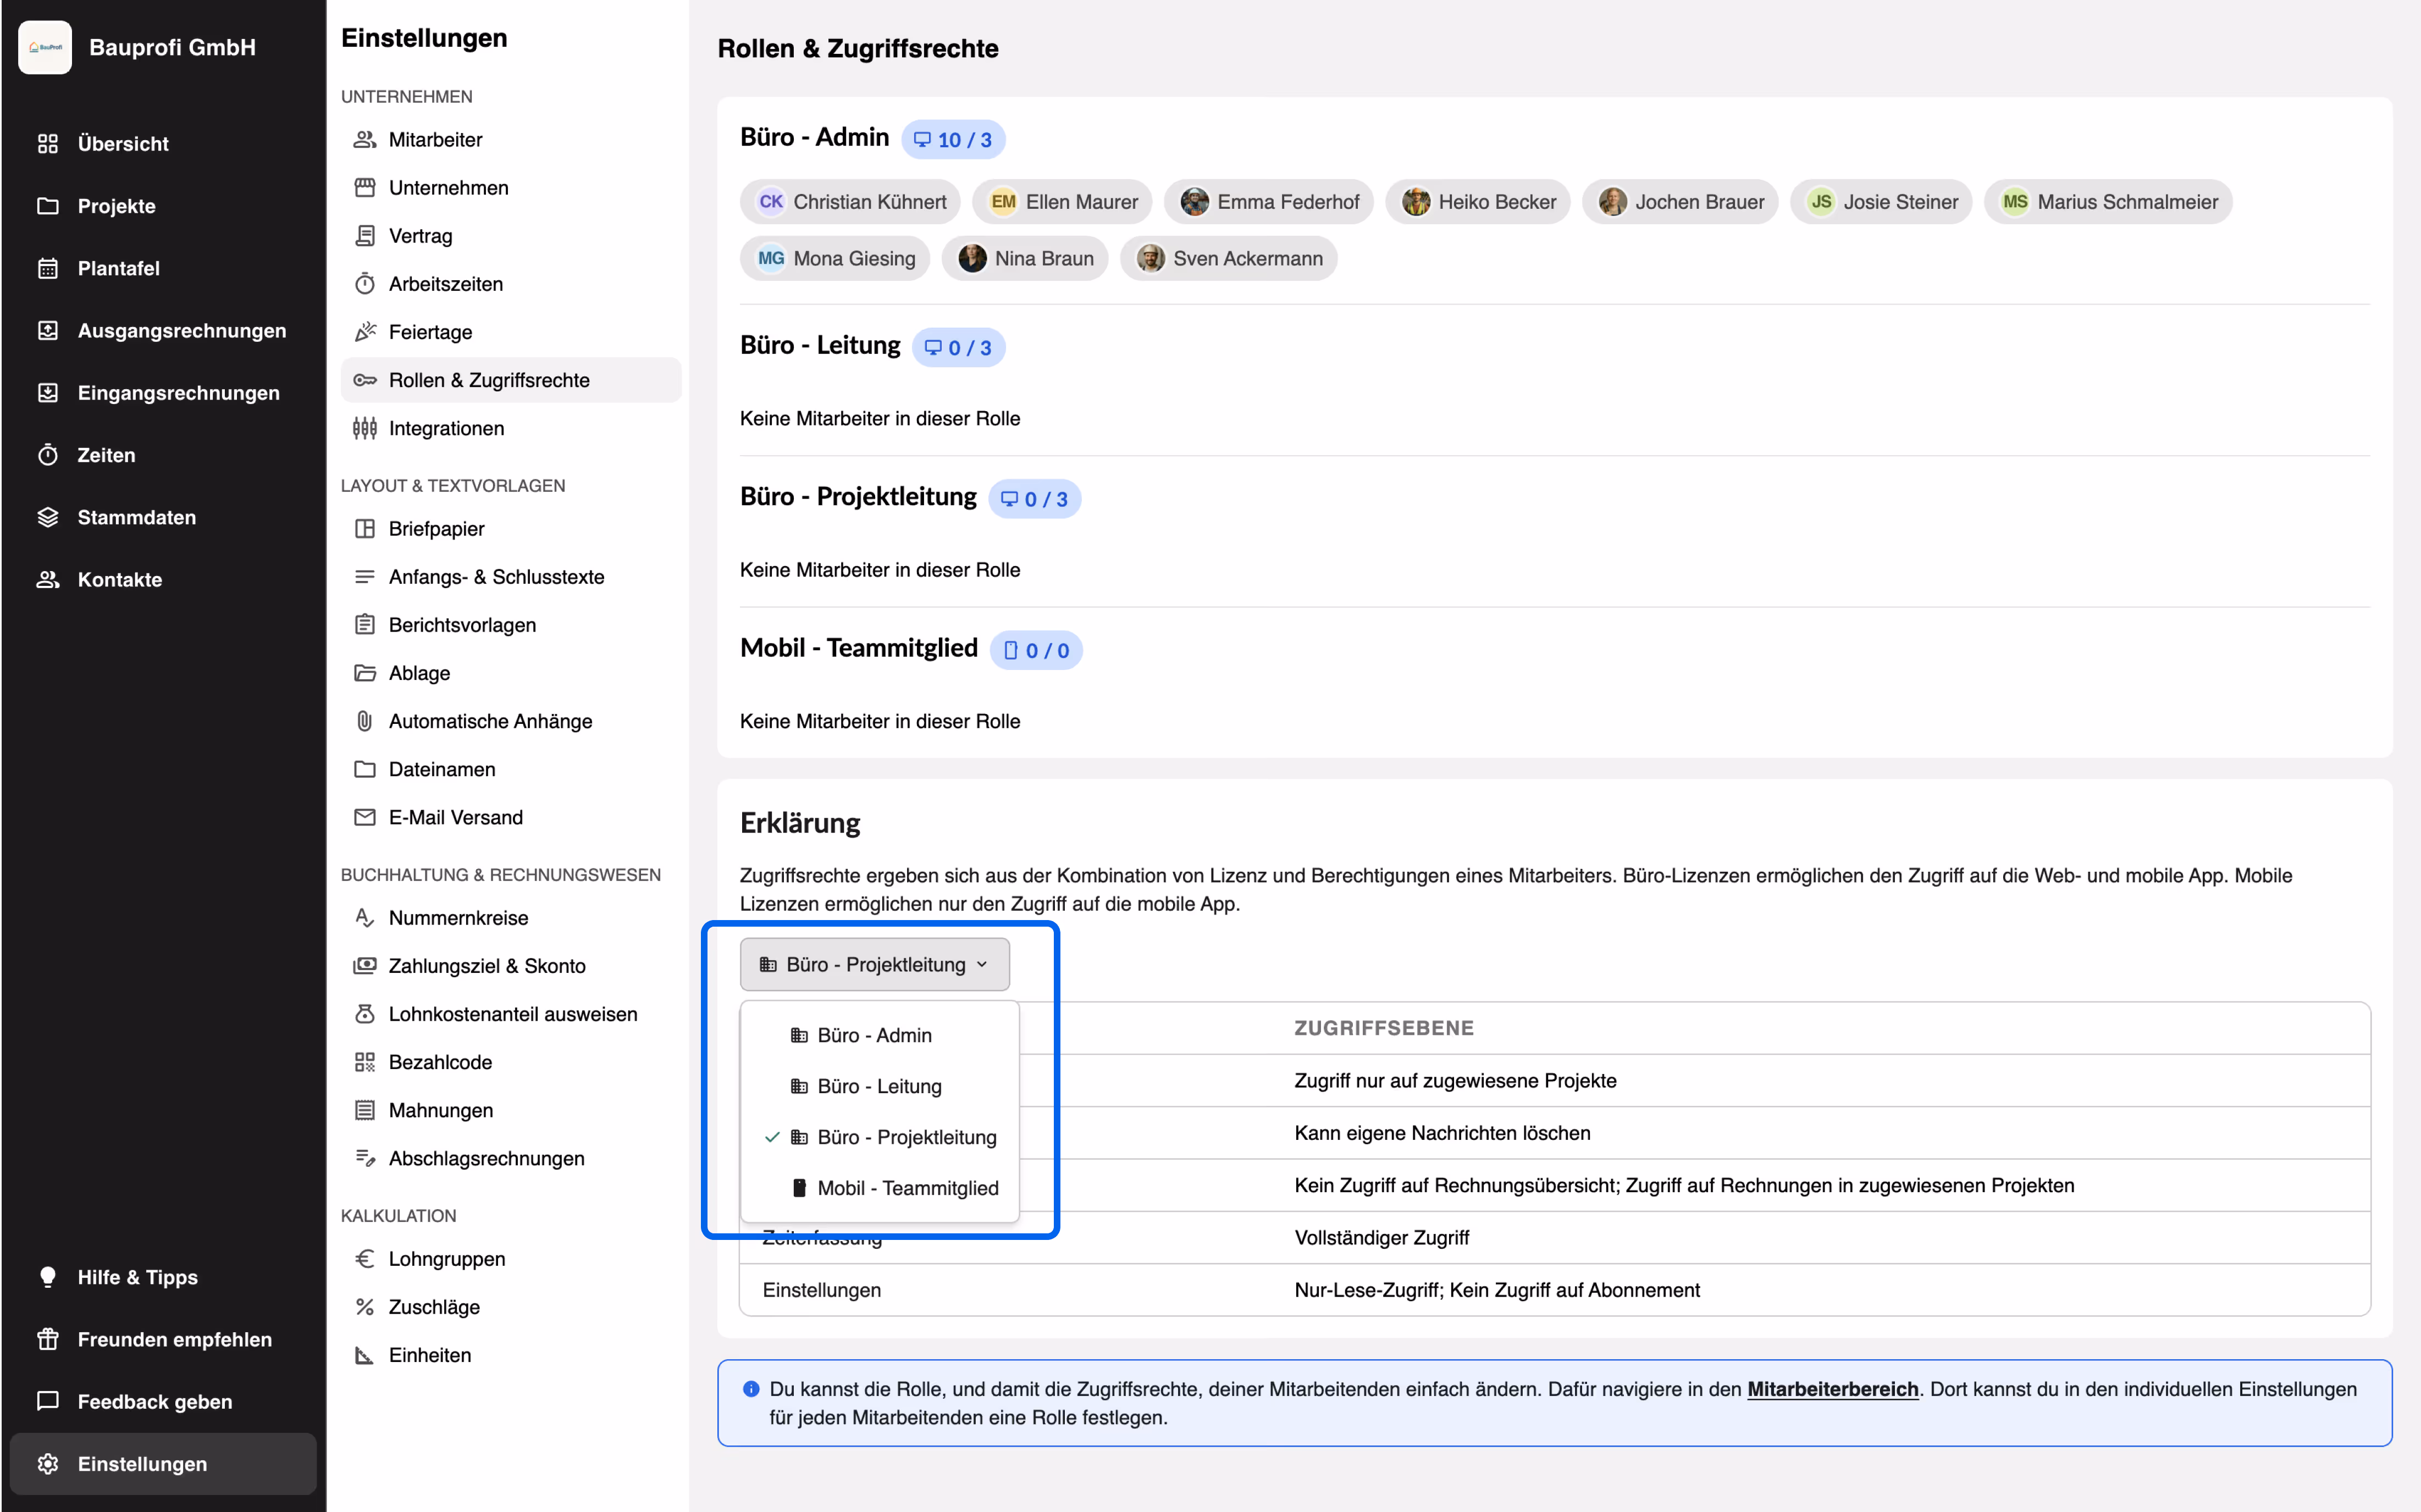Click the Mobil - Teammitglied 0 / 0 badge
The width and height of the screenshot is (2421, 1512).
[1036, 651]
